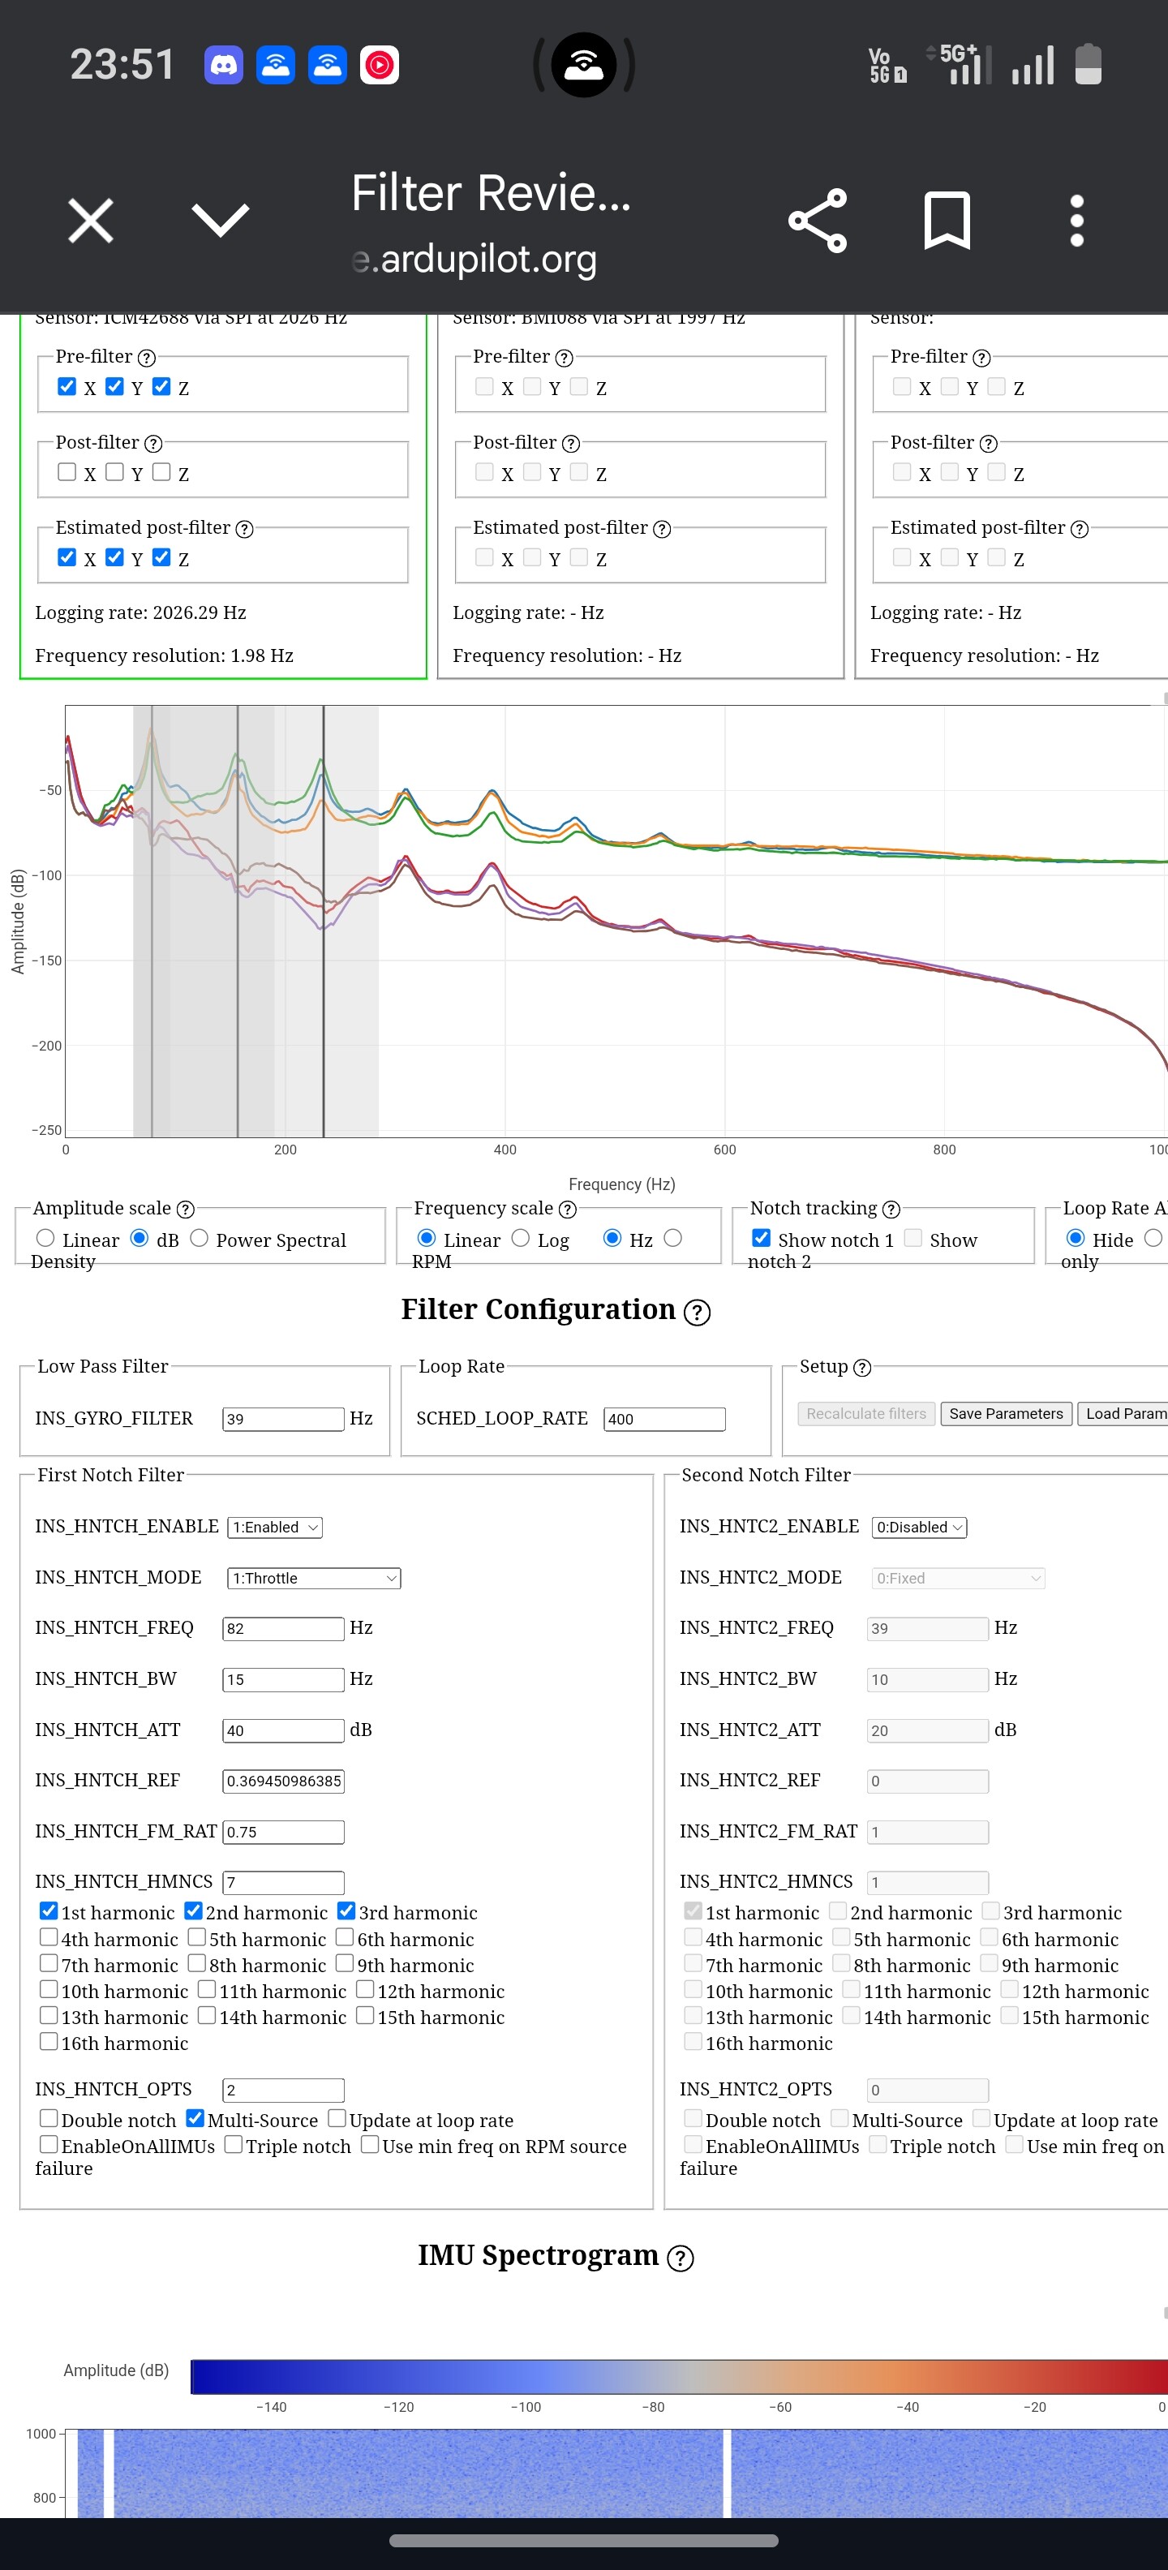Click the spectrogram amplitude color bar

click(x=678, y=2376)
